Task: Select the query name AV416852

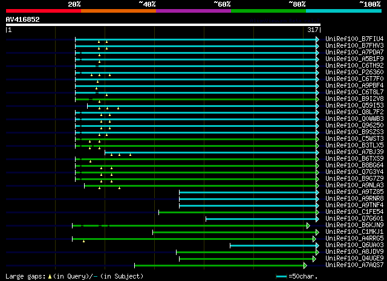Action: tap(23, 19)
